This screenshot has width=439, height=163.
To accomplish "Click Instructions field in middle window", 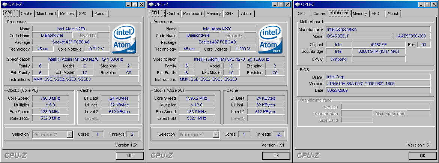I will coord(232,79).
